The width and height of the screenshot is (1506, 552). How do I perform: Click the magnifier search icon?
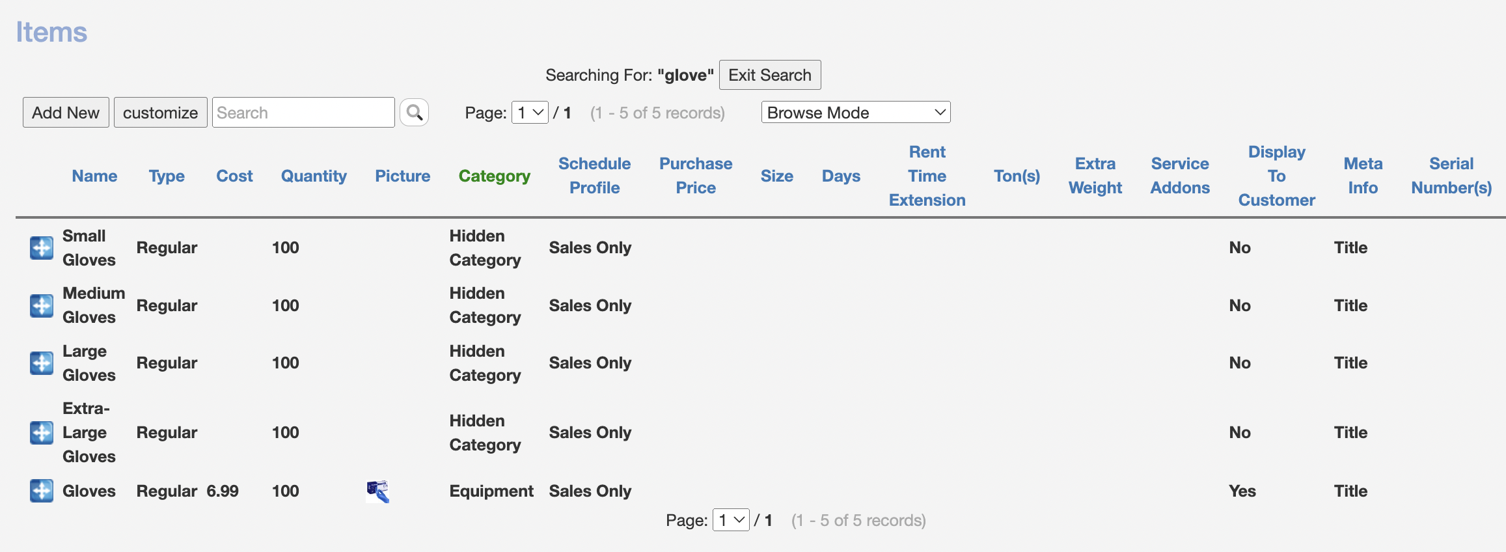[414, 113]
